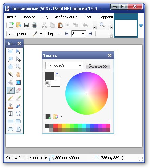Activate the Text tool

(10, 114)
